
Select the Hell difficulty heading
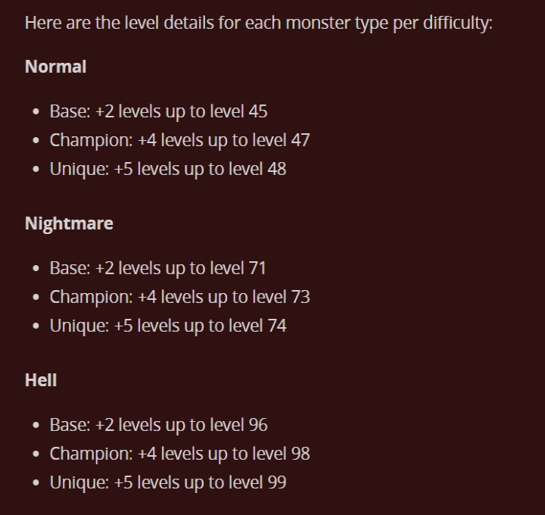pos(41,379)
